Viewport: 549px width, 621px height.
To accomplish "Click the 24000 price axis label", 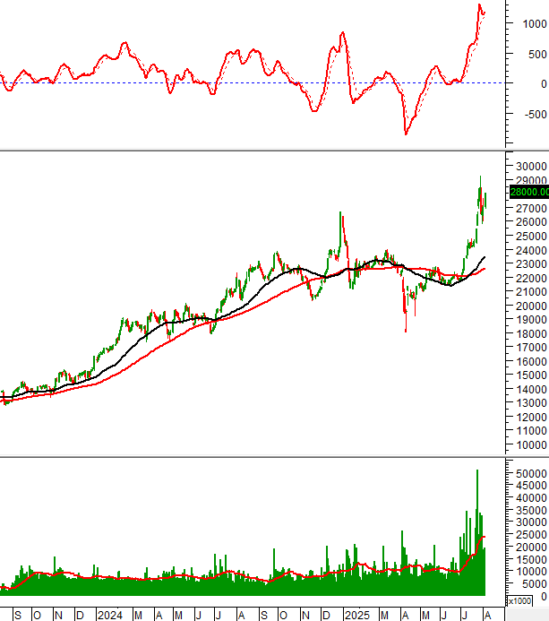I will click(x=532, y=251).
